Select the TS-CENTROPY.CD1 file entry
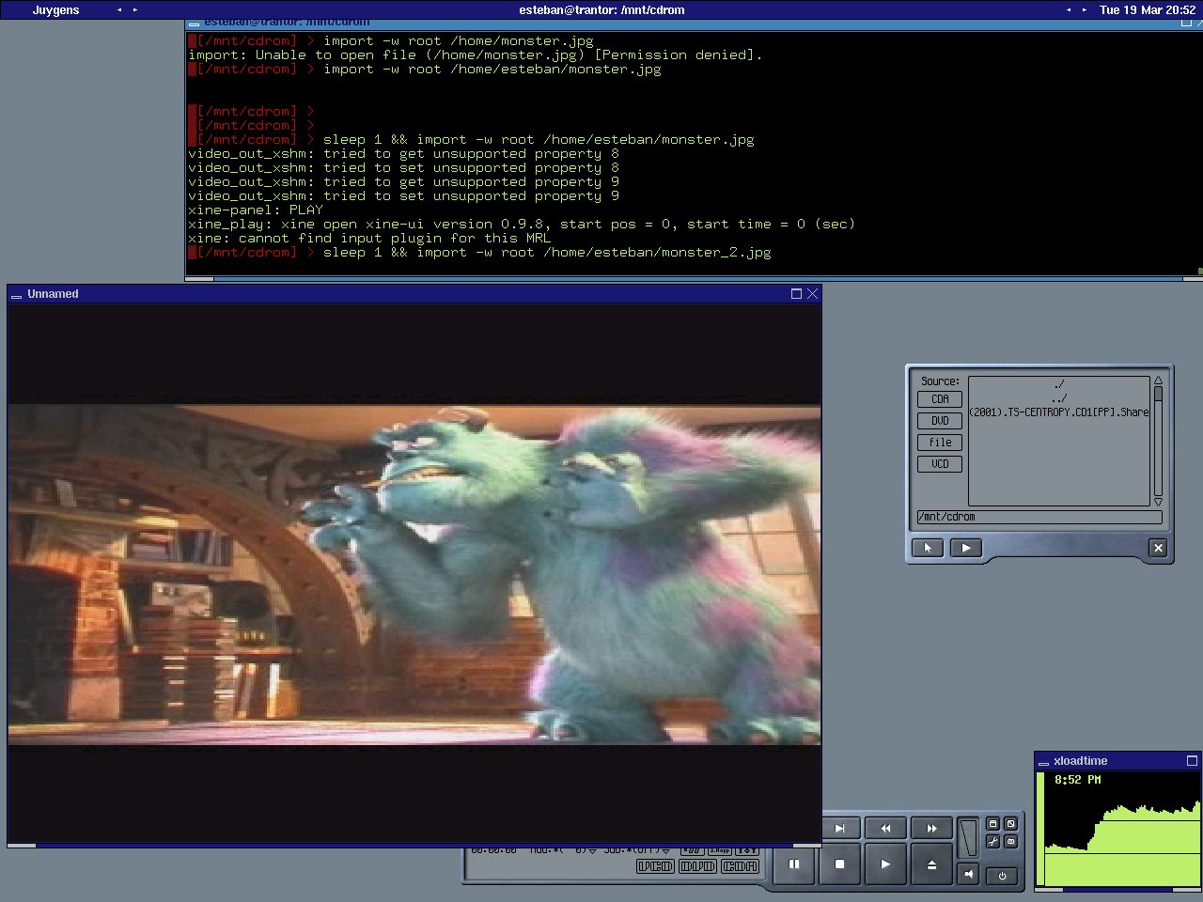The width and height of the screenshot is (1203, 902). pos(1059,412)
